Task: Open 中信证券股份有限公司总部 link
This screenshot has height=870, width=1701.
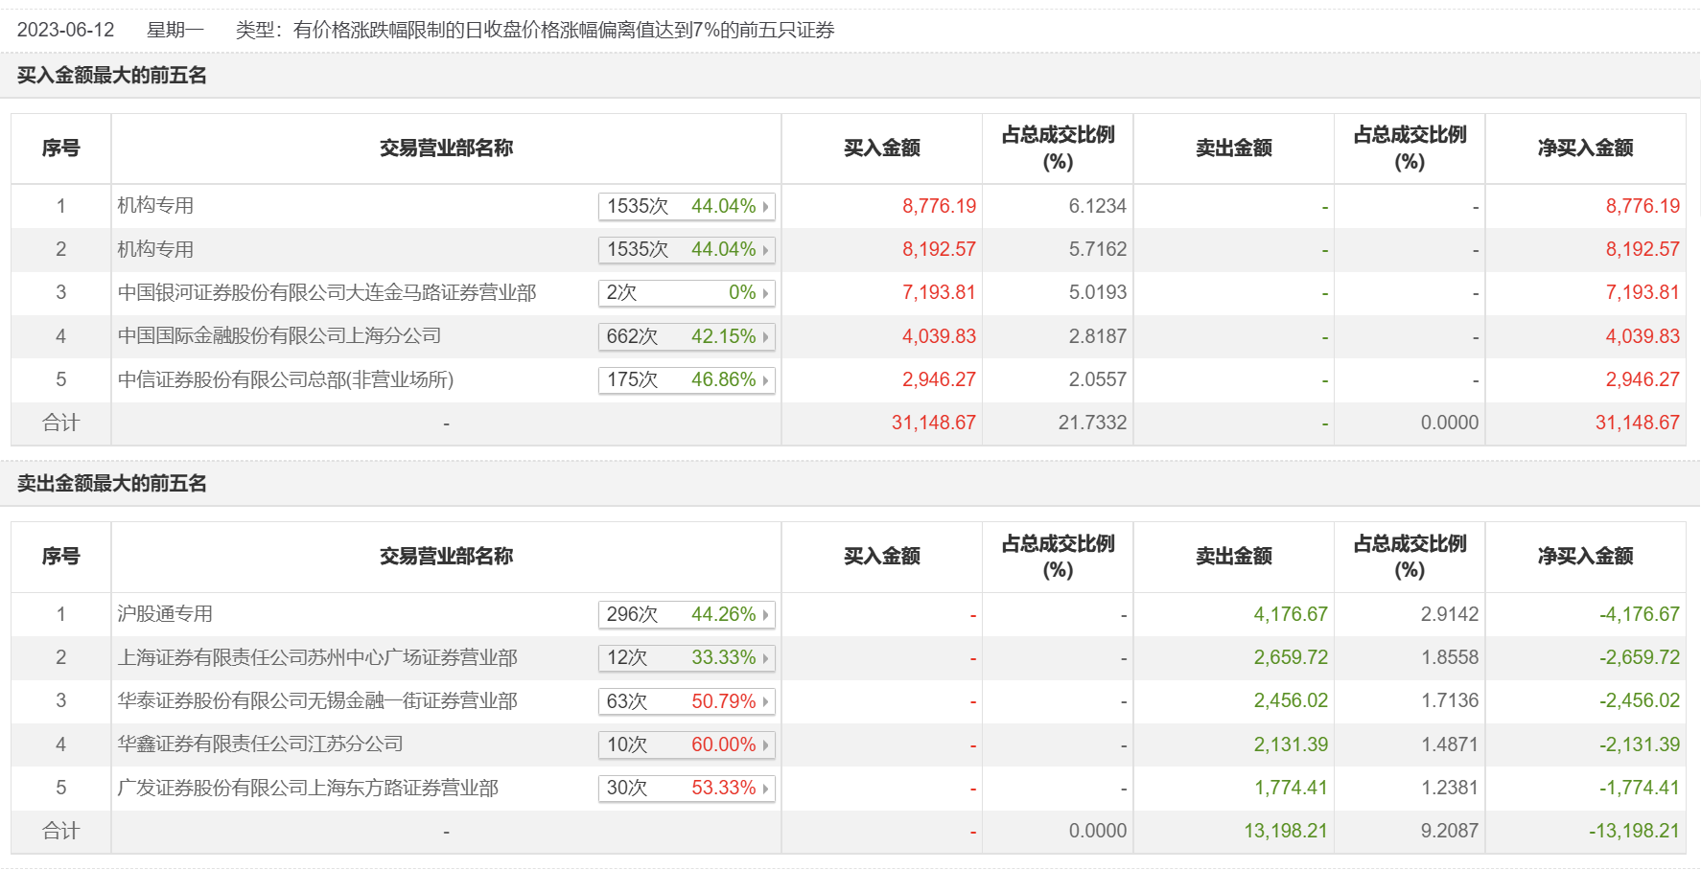Action: coord(286,379)
